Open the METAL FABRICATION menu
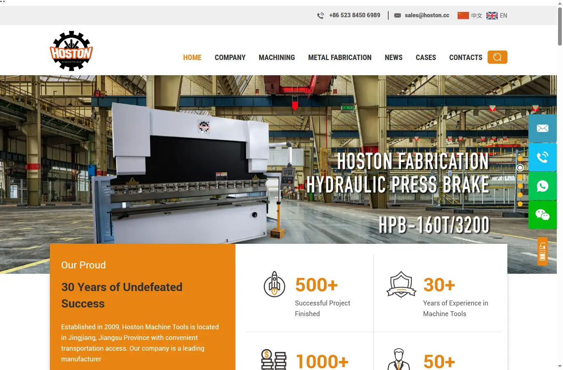563x370 pixels. point(340,58)
